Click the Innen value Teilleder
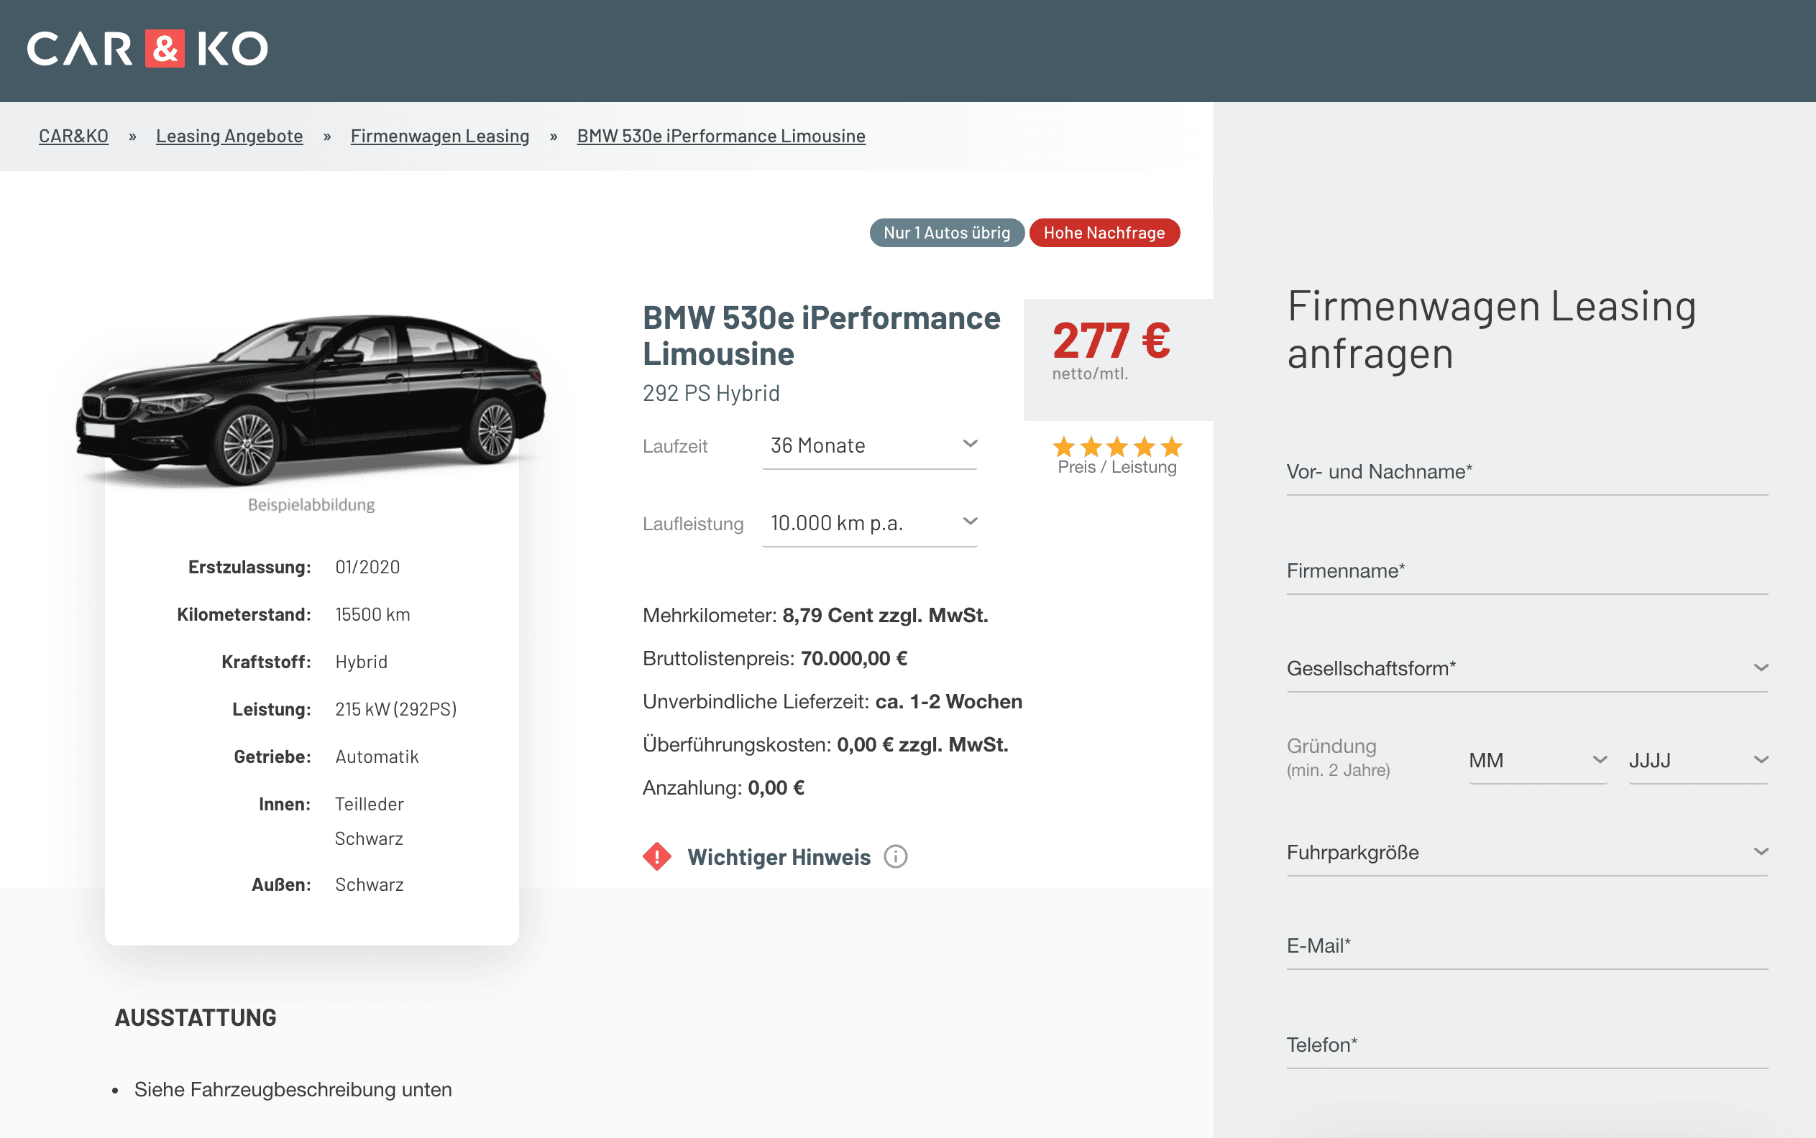 [369, 804]
